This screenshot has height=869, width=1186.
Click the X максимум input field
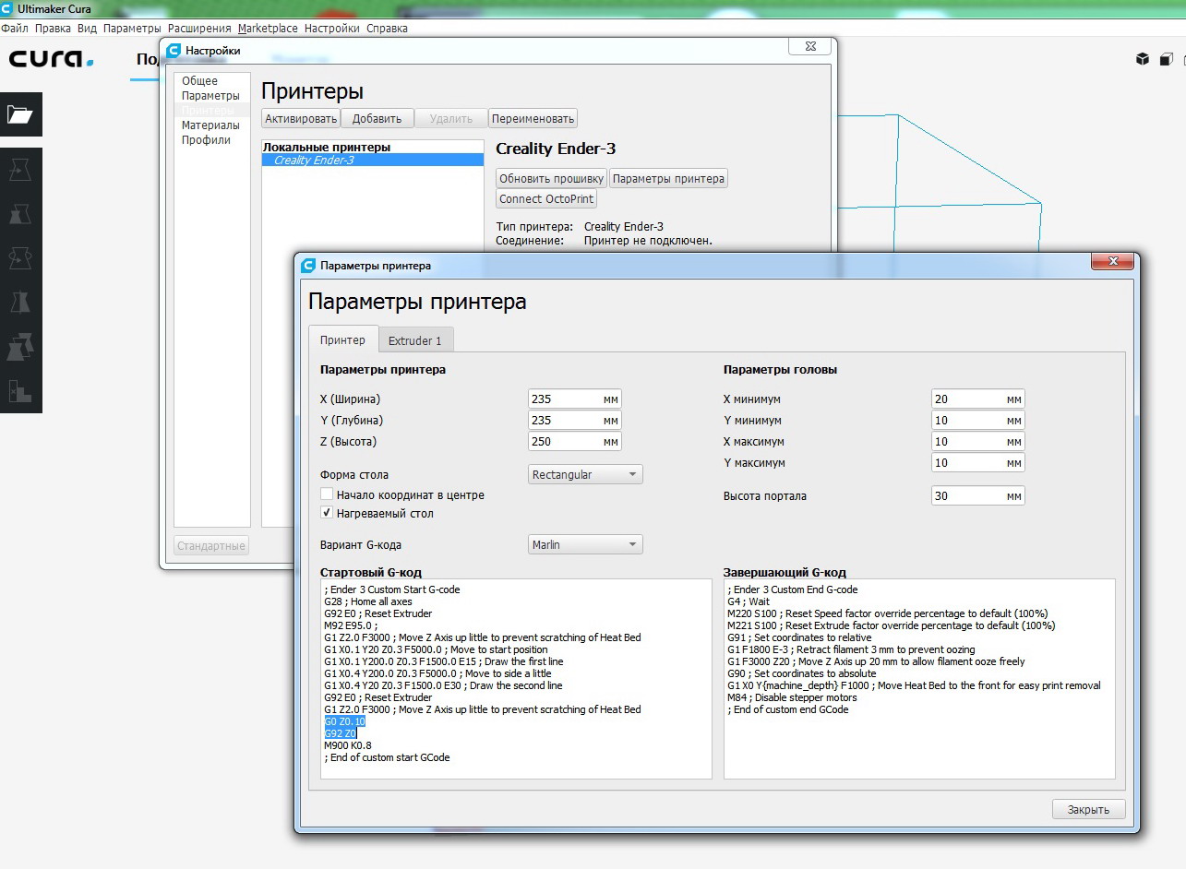point(978,441)
